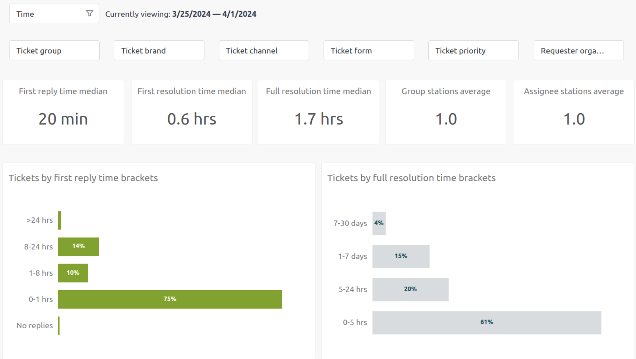This screenshot has width=636, height=359.
Task: Toggle the 1-8 hrs reply time bar
Action: 72,272
